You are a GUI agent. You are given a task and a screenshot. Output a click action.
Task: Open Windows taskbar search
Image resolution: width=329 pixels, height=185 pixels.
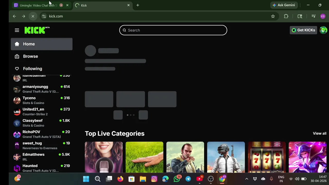click(98, 179)
